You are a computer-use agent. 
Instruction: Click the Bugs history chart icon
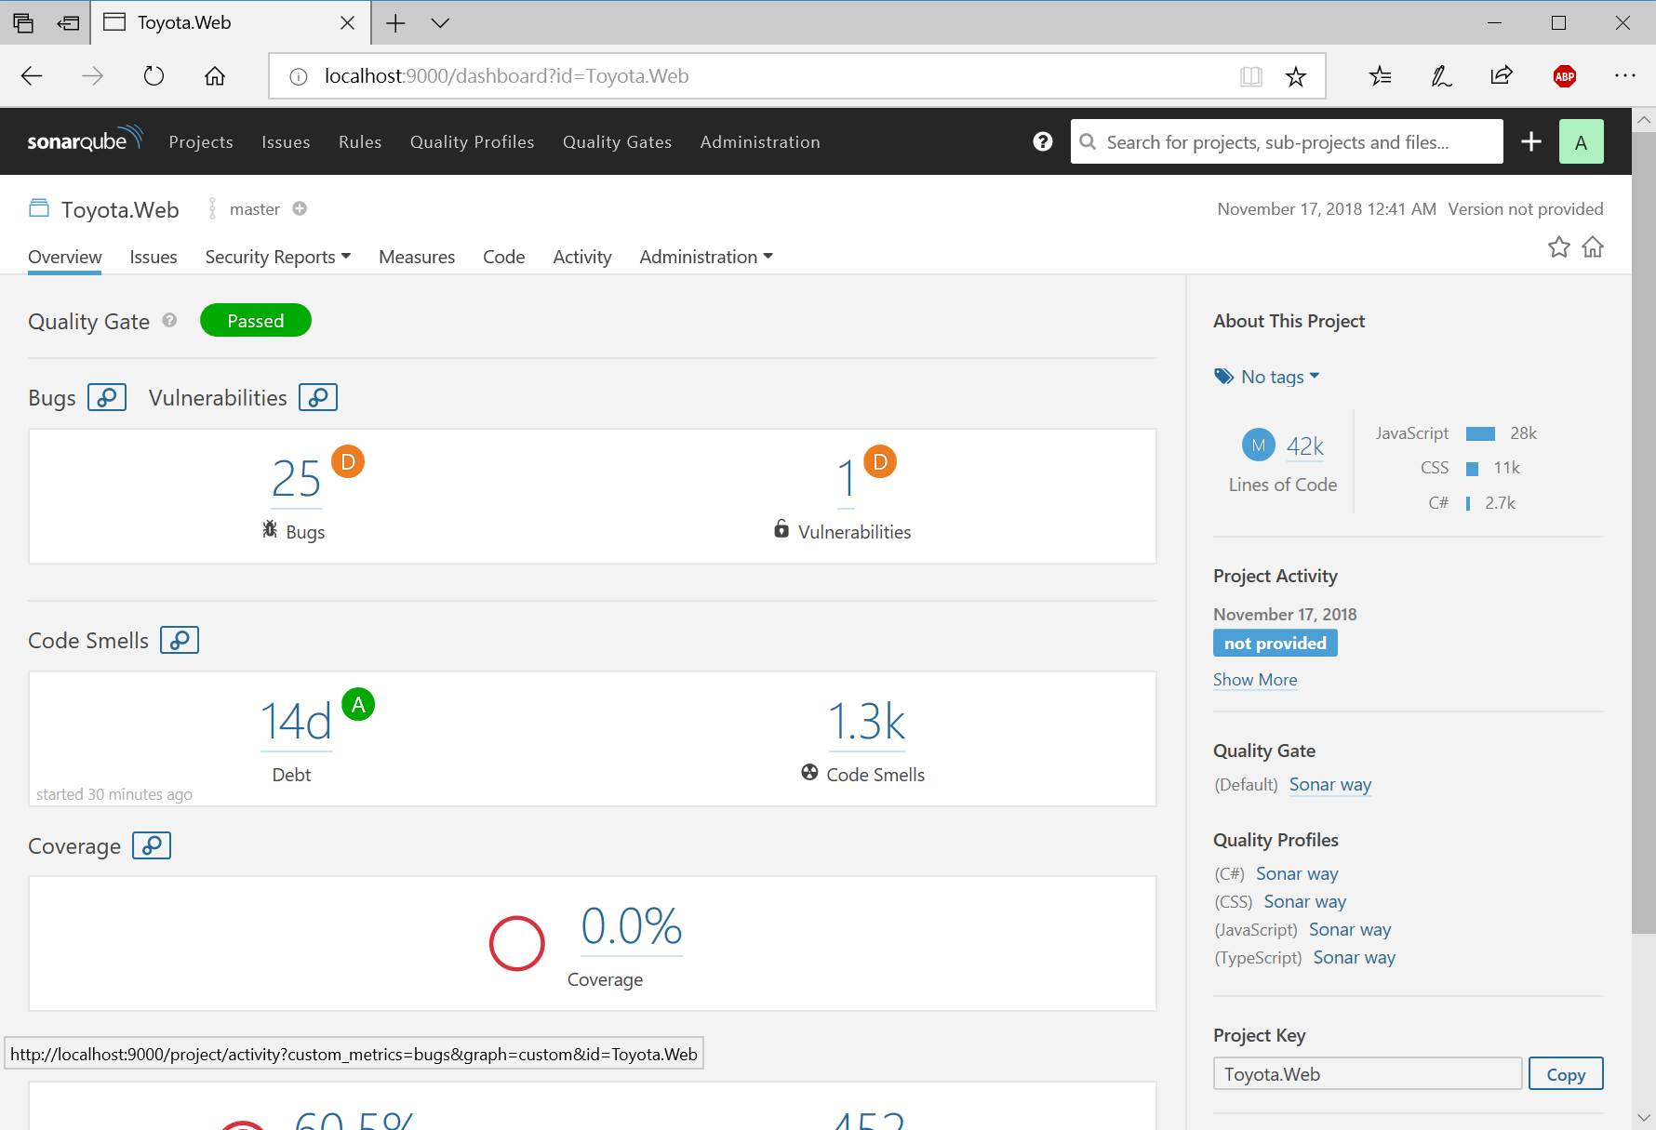click(x=107, y=397)
